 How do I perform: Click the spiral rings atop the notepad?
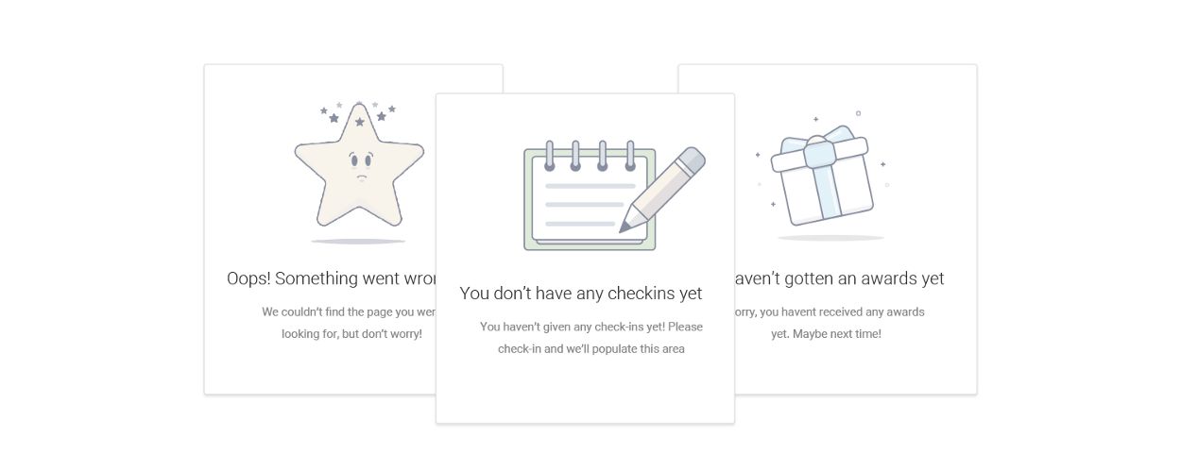(589, 156)
